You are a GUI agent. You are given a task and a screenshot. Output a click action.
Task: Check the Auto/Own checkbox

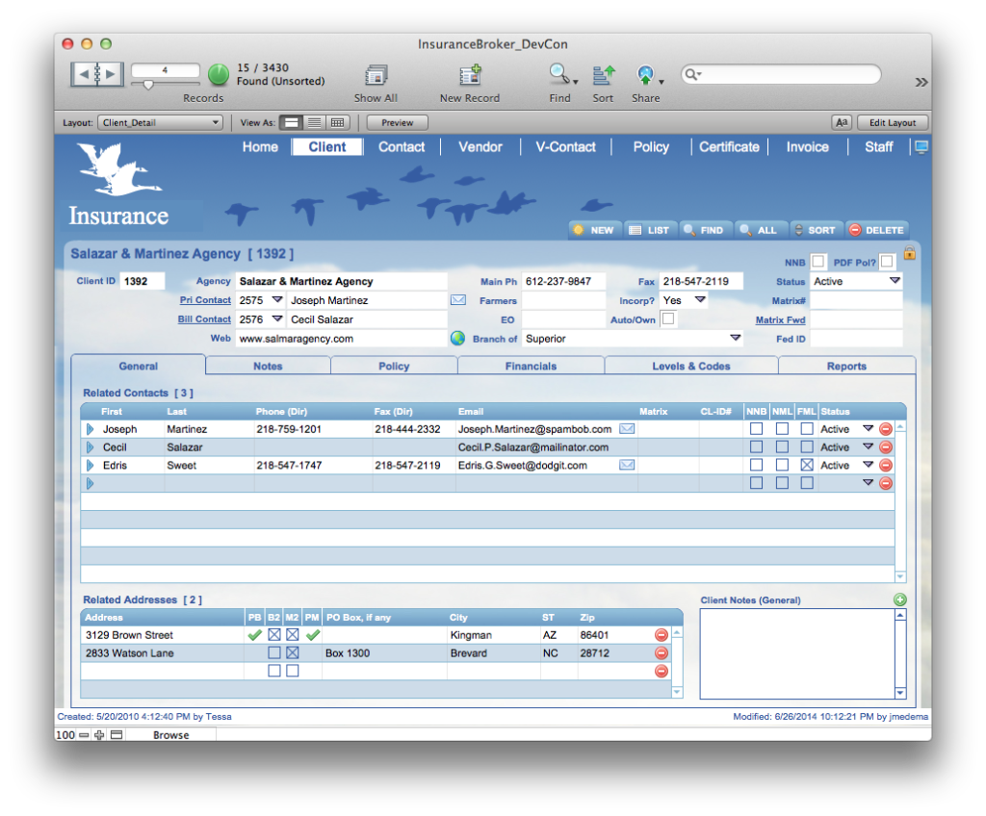[667, 319]
